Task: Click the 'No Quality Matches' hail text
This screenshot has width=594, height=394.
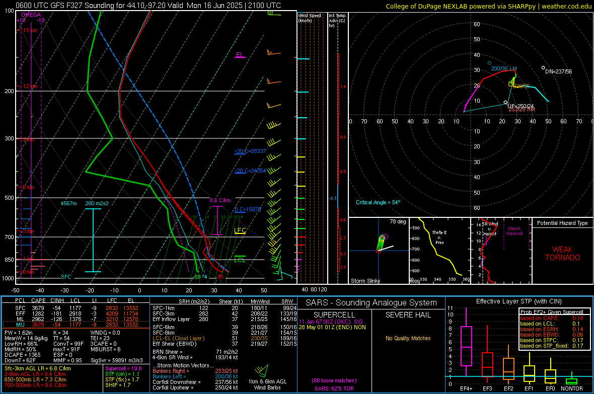Action: [408, 338]
